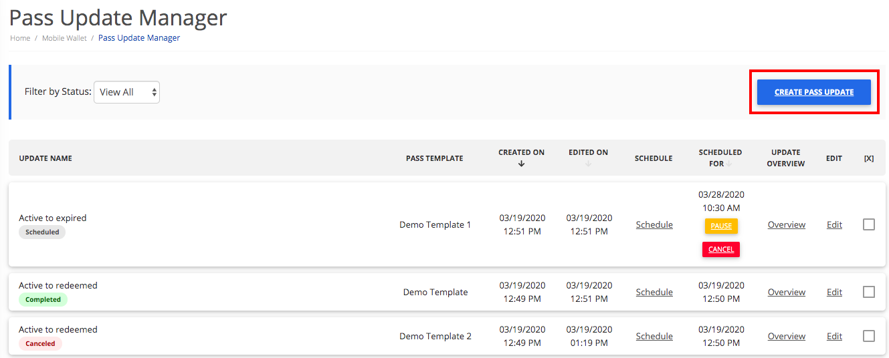Click Create Pass Update button
This screenshot has width=889, height=358.
tap(814, 92)
